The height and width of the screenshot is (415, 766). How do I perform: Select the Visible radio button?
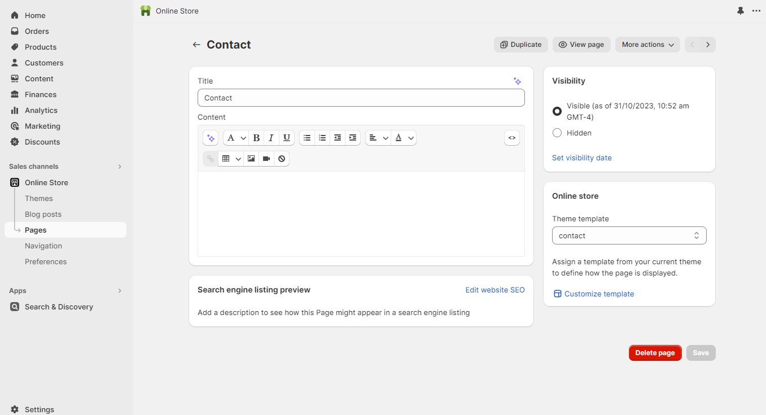pos(557,111)
